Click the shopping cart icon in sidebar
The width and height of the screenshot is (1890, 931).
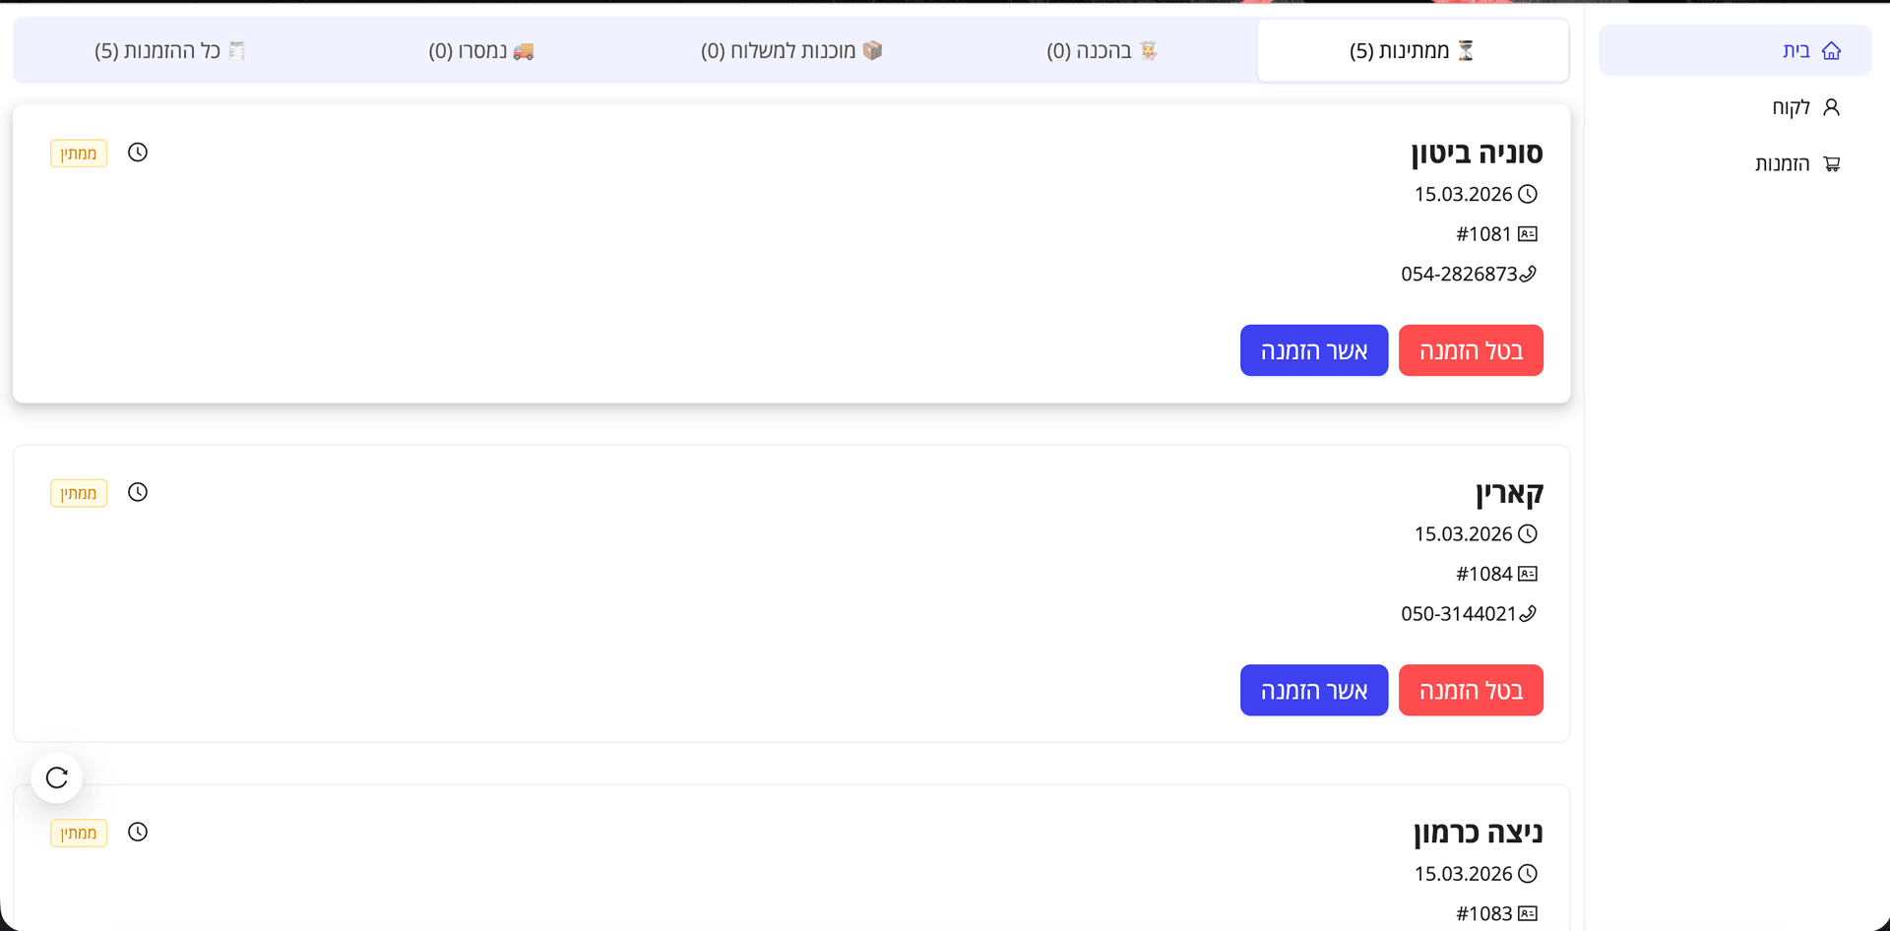click(x=1831, y=164)
